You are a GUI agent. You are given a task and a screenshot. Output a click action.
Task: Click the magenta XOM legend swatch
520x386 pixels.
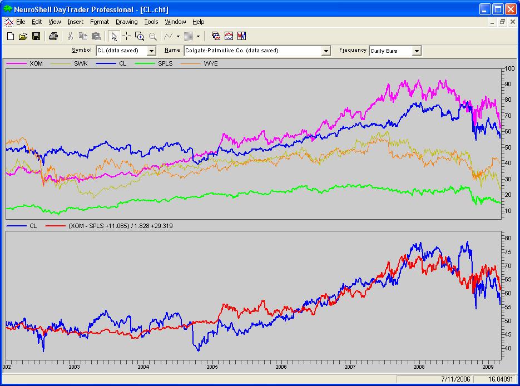point(17,63)
